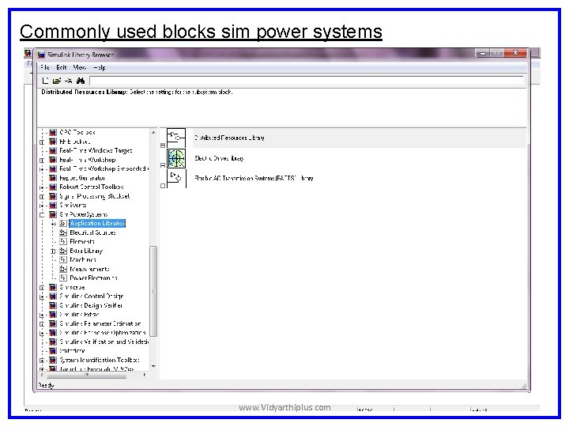Expand the Simscape tree node
Screen dimensions: 569x427
point(42,288)
